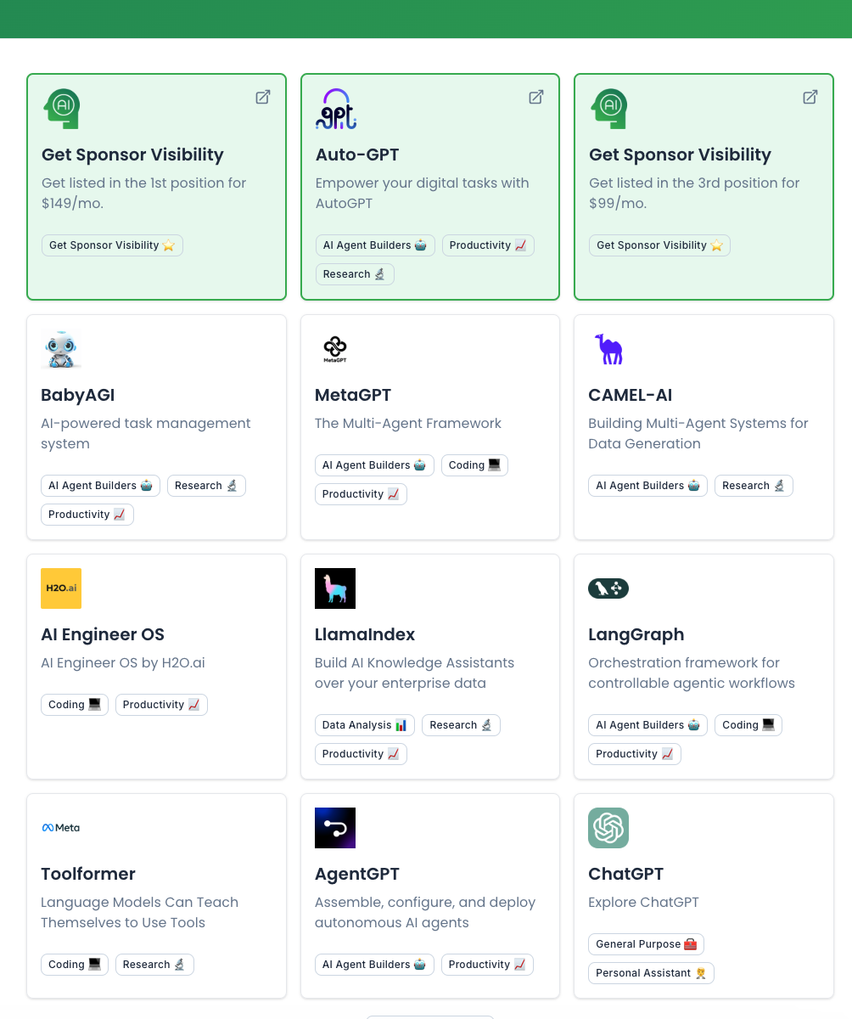
Task: Select Coding tag on LangGraph card
Action: pos(748,725)
